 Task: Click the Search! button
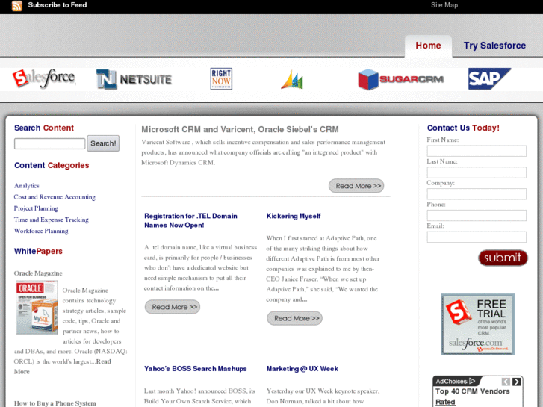[103, 143]
